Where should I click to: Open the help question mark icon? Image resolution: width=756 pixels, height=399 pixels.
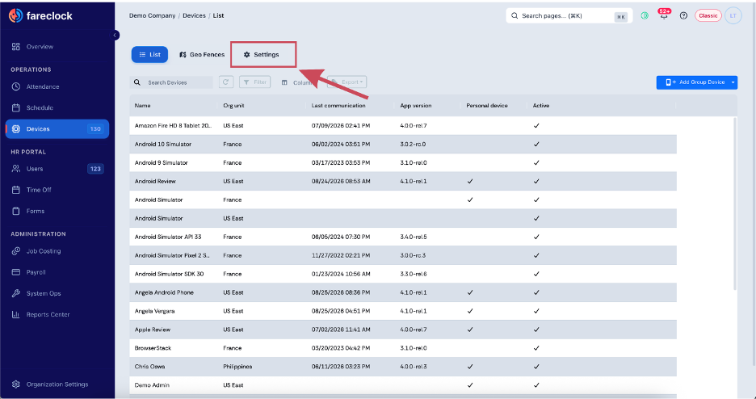point(683,15)
